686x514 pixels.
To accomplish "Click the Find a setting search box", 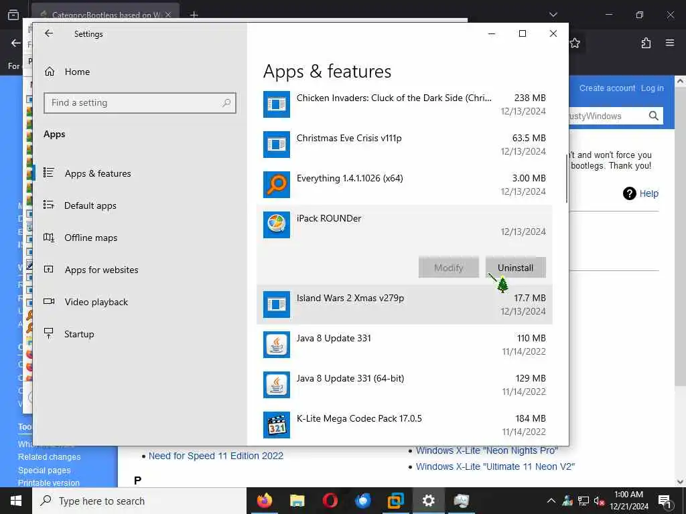I will tap(139, 102).
